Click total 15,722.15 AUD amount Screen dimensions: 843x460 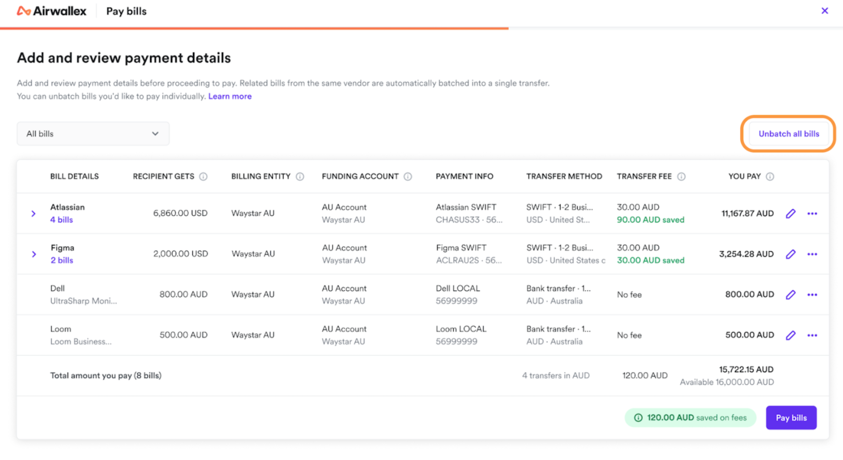pyautogui.click(x=746, y=369)
